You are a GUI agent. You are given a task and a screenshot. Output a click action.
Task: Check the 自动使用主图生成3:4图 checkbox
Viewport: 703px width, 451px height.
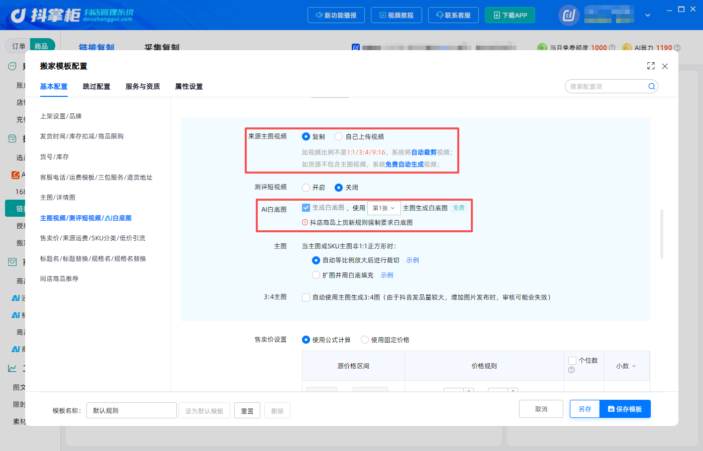pyautogui.click(x=306, y=297)
